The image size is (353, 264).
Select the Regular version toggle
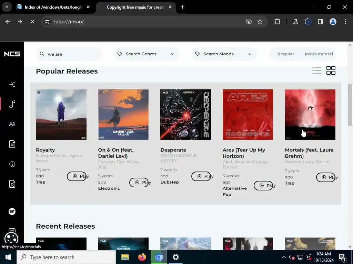point(285,54)
